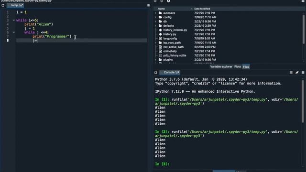Click the Files pane vertical scrollbar
The width and height of the screenshot is (306, 172).
tap(304, 29)
